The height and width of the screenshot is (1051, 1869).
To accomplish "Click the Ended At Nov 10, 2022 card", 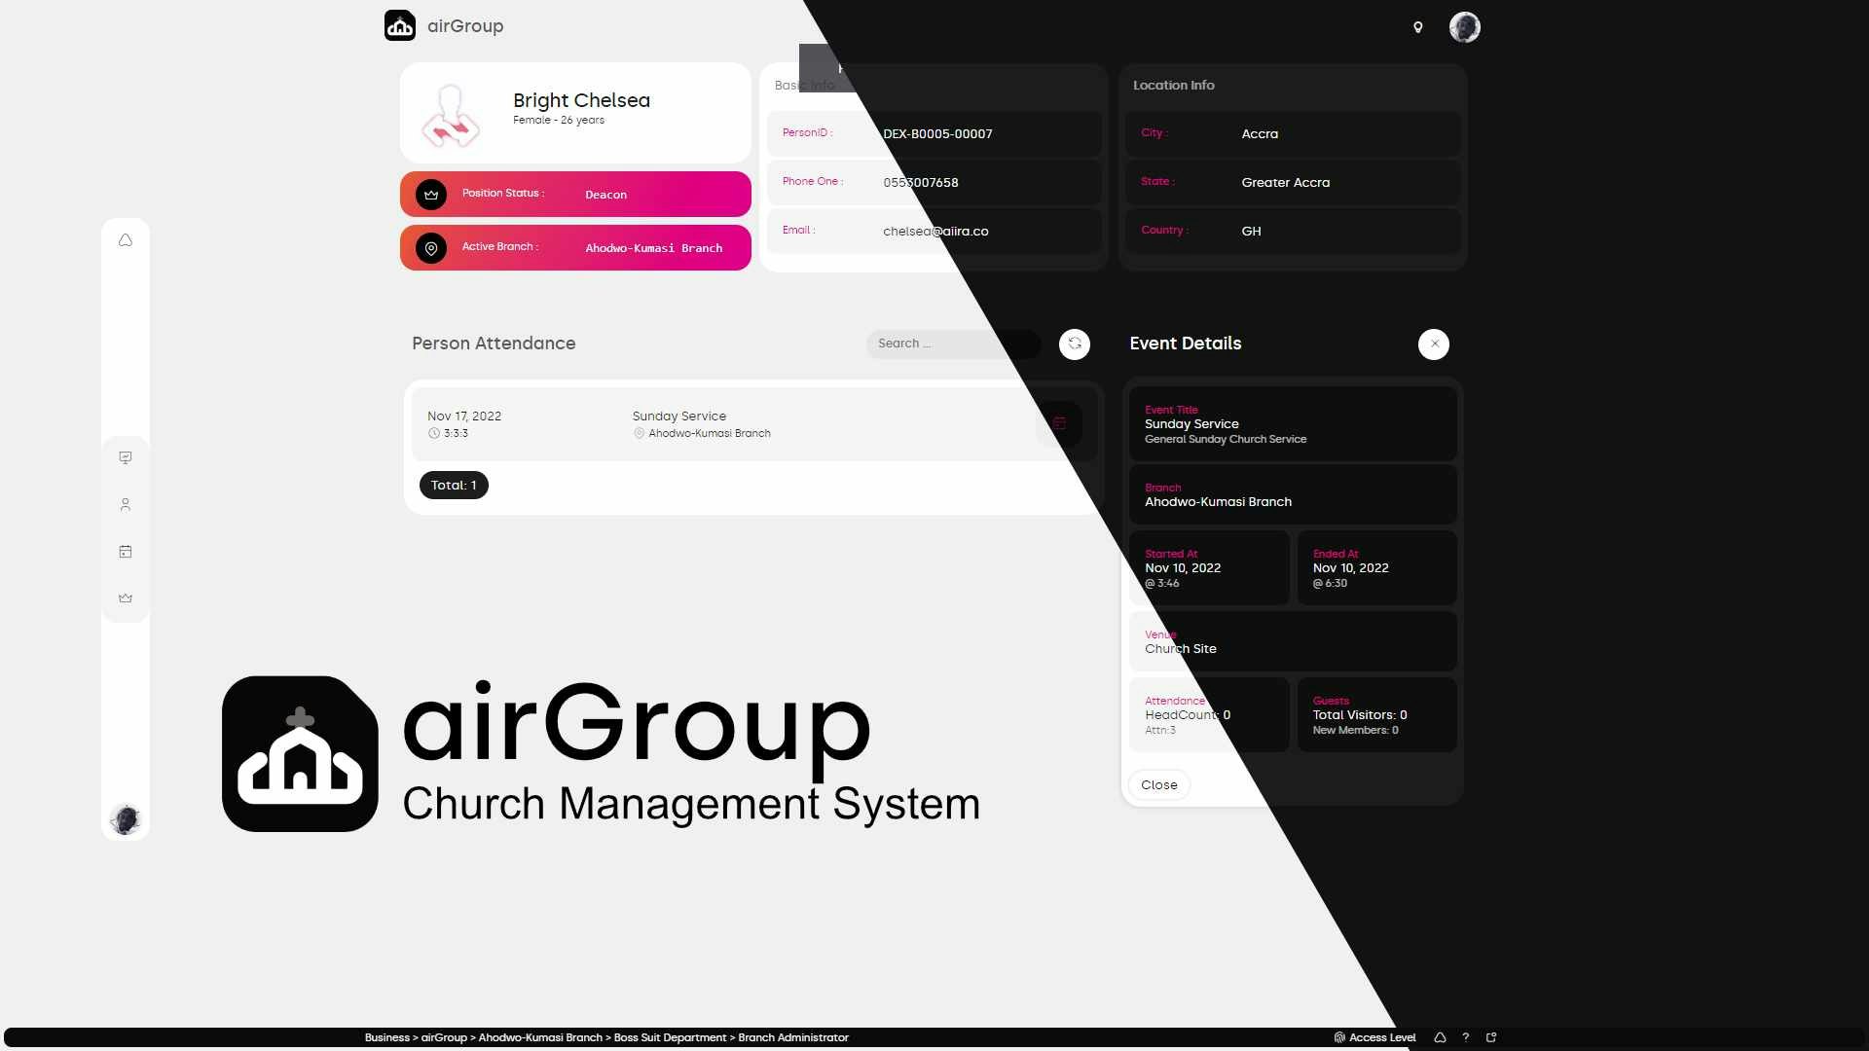I will [x=1376, y=567].
